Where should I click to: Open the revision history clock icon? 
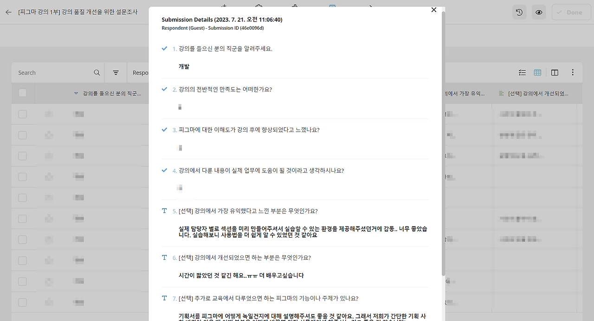(519, 13)
